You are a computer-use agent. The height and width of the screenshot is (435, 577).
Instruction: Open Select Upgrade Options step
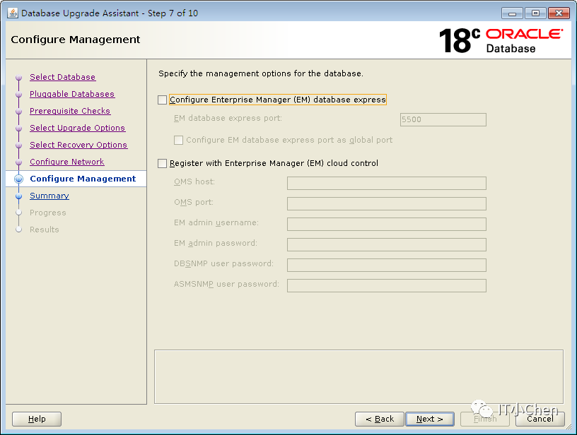(x=78, y=128)
